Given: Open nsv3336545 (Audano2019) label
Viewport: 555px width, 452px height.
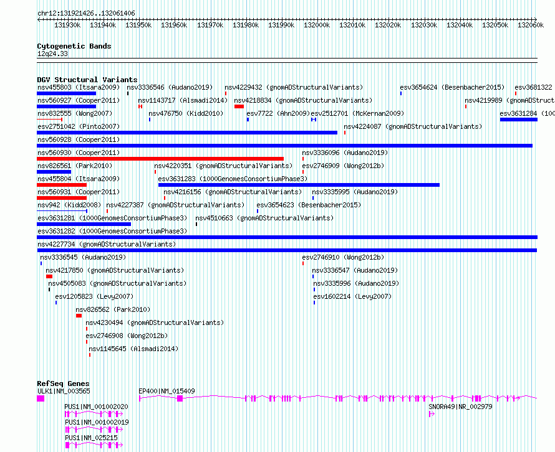Looking at the screenshot, I should [x=83, y=257].
